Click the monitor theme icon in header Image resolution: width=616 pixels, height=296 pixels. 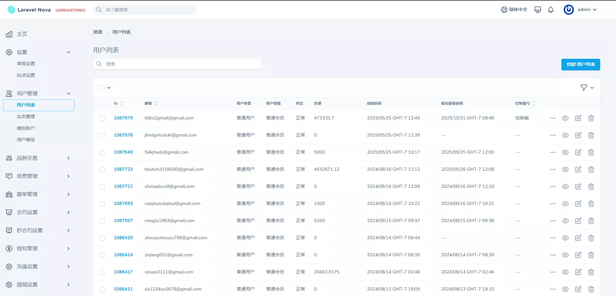pyautogui.click(x=538, y=10)
